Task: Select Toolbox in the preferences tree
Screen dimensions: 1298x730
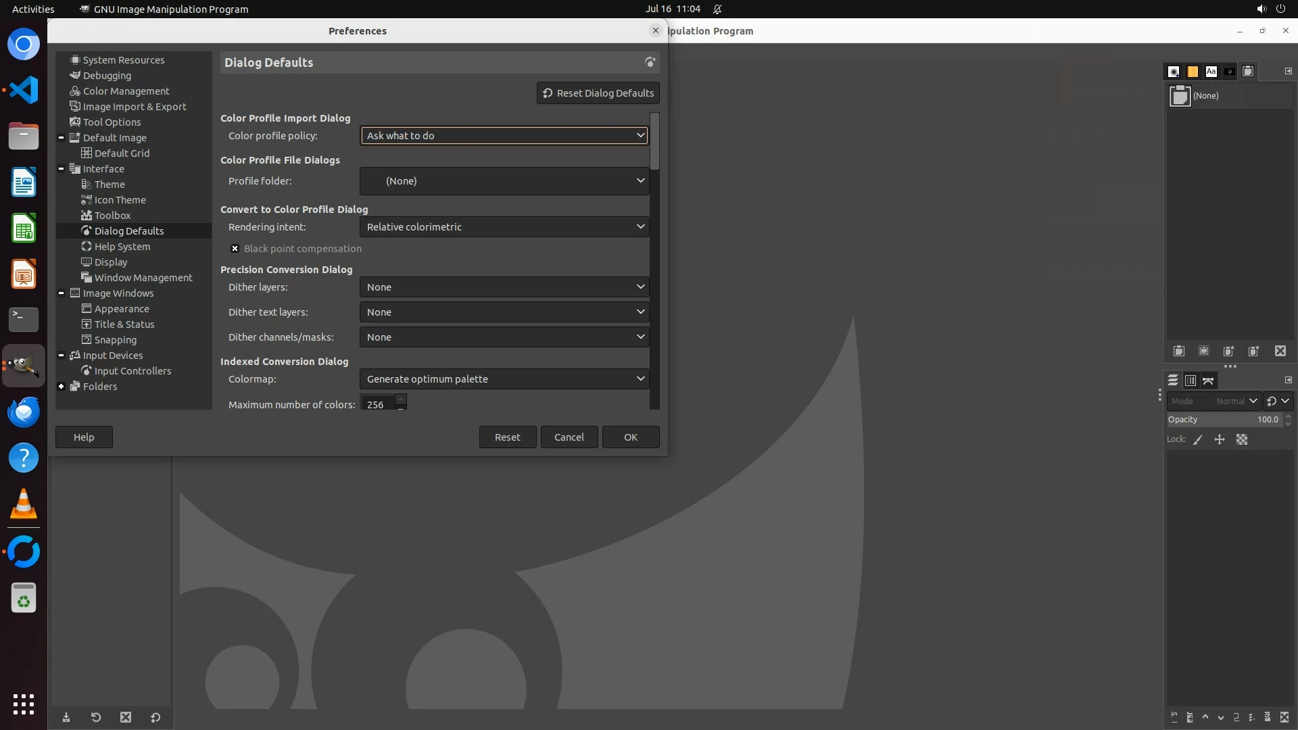Action: click(x=112, y=216)
